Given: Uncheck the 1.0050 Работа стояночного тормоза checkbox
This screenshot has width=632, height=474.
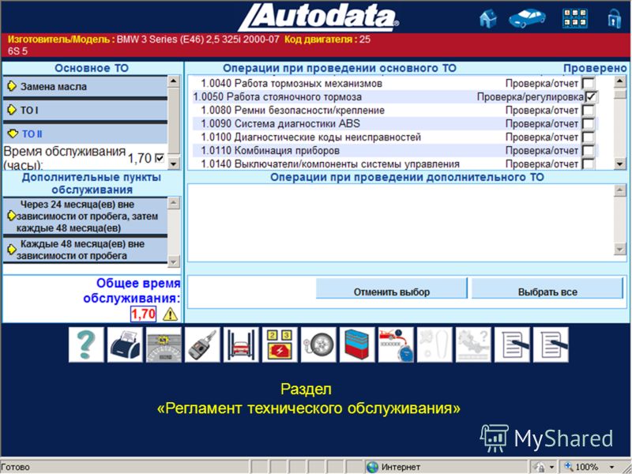Looking at the screenshot, I should tap(591, 96).
